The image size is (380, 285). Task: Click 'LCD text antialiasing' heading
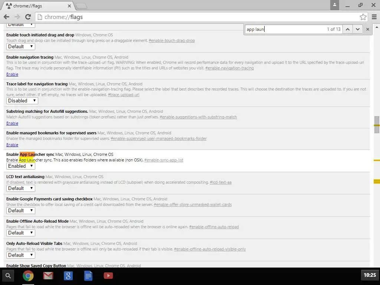[25, 177]
